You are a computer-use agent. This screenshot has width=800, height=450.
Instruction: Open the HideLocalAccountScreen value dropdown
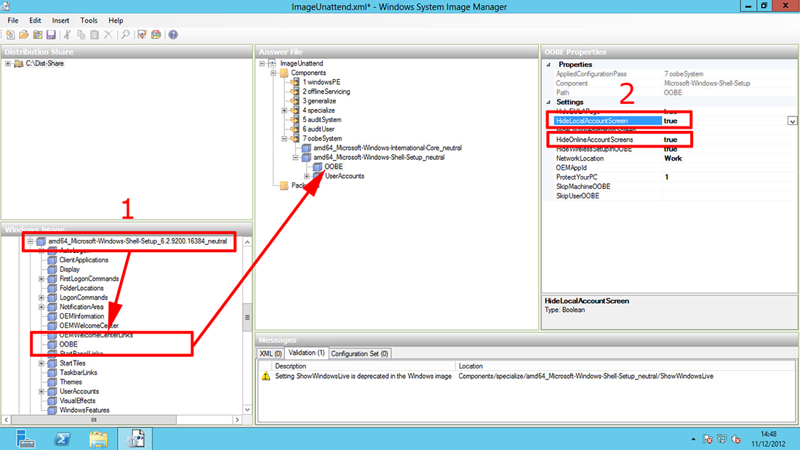pos(792,121)
